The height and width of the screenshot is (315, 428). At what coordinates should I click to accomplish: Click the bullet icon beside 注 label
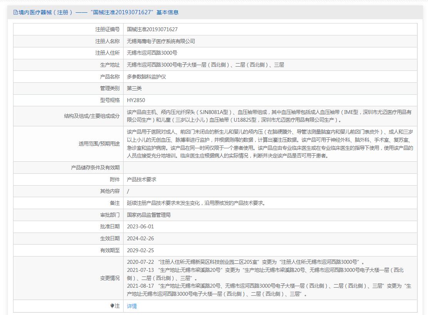click(112, 306)
